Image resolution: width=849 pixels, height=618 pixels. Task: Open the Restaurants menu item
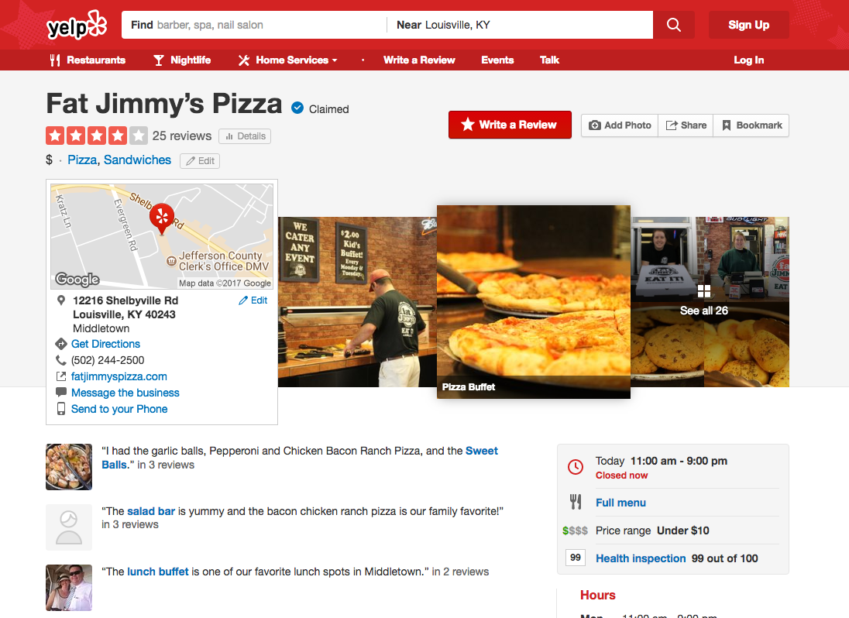pyautogui.click(x=88, y=60)
